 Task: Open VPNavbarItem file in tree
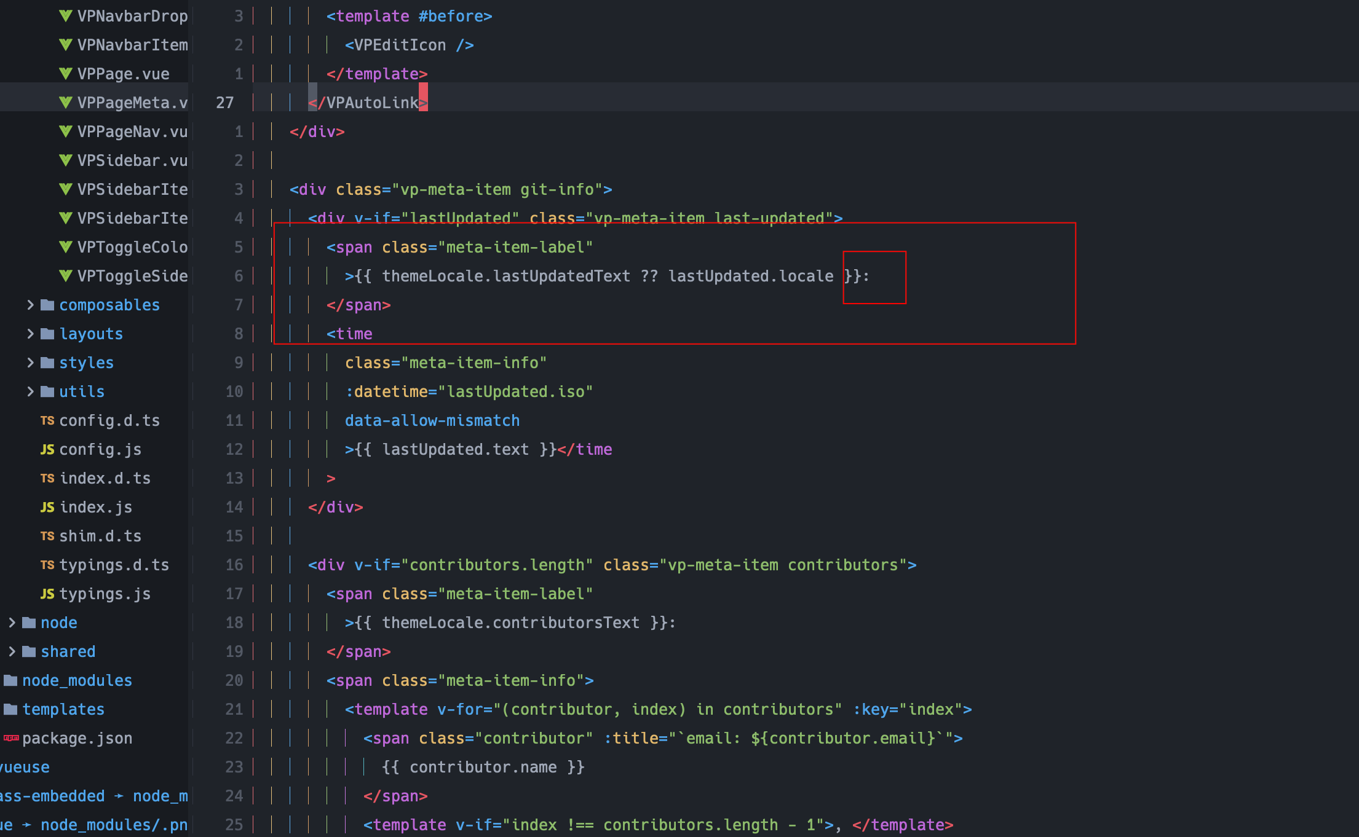132,45
